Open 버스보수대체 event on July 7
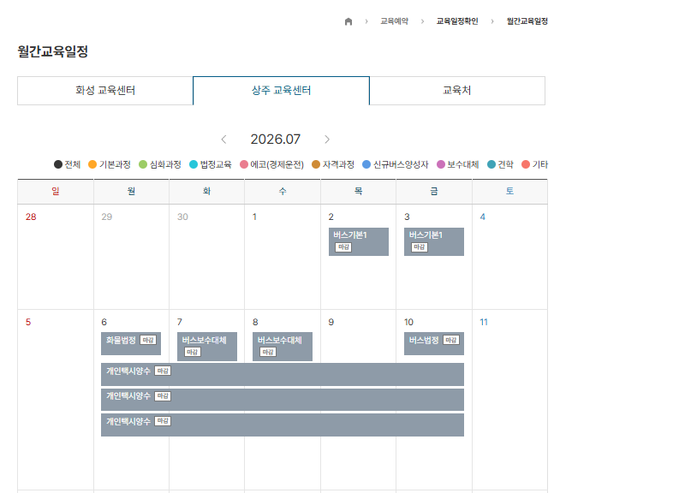691x493 pixels. point(207,347)
